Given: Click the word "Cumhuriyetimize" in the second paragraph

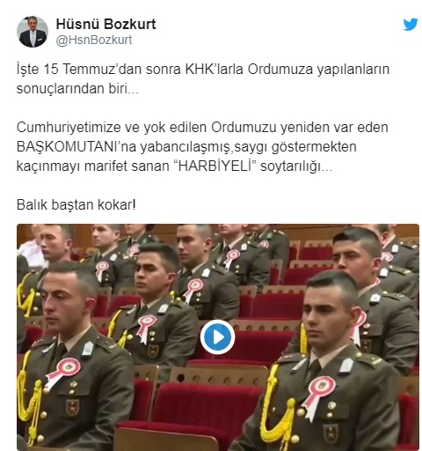Looking at the screenshot, I should coord(69,128).
